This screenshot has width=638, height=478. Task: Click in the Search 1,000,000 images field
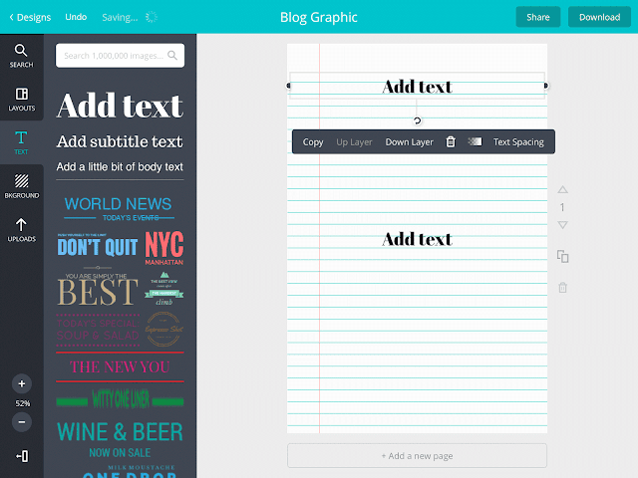(x=120, y=56)
